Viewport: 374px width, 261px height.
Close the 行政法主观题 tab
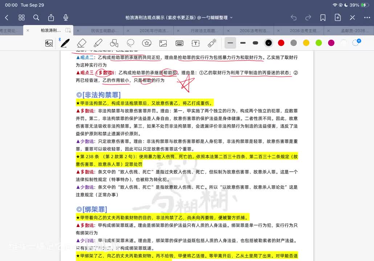coord(178,30)
